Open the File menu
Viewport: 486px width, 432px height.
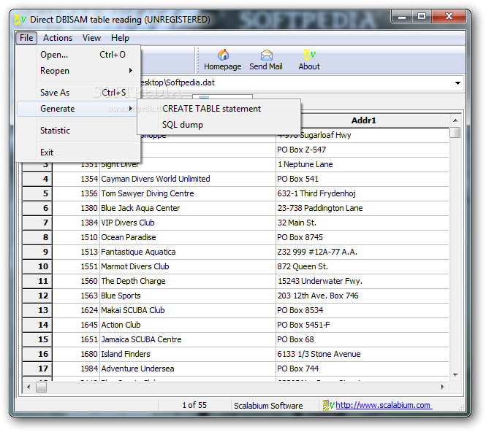(26, 38)
